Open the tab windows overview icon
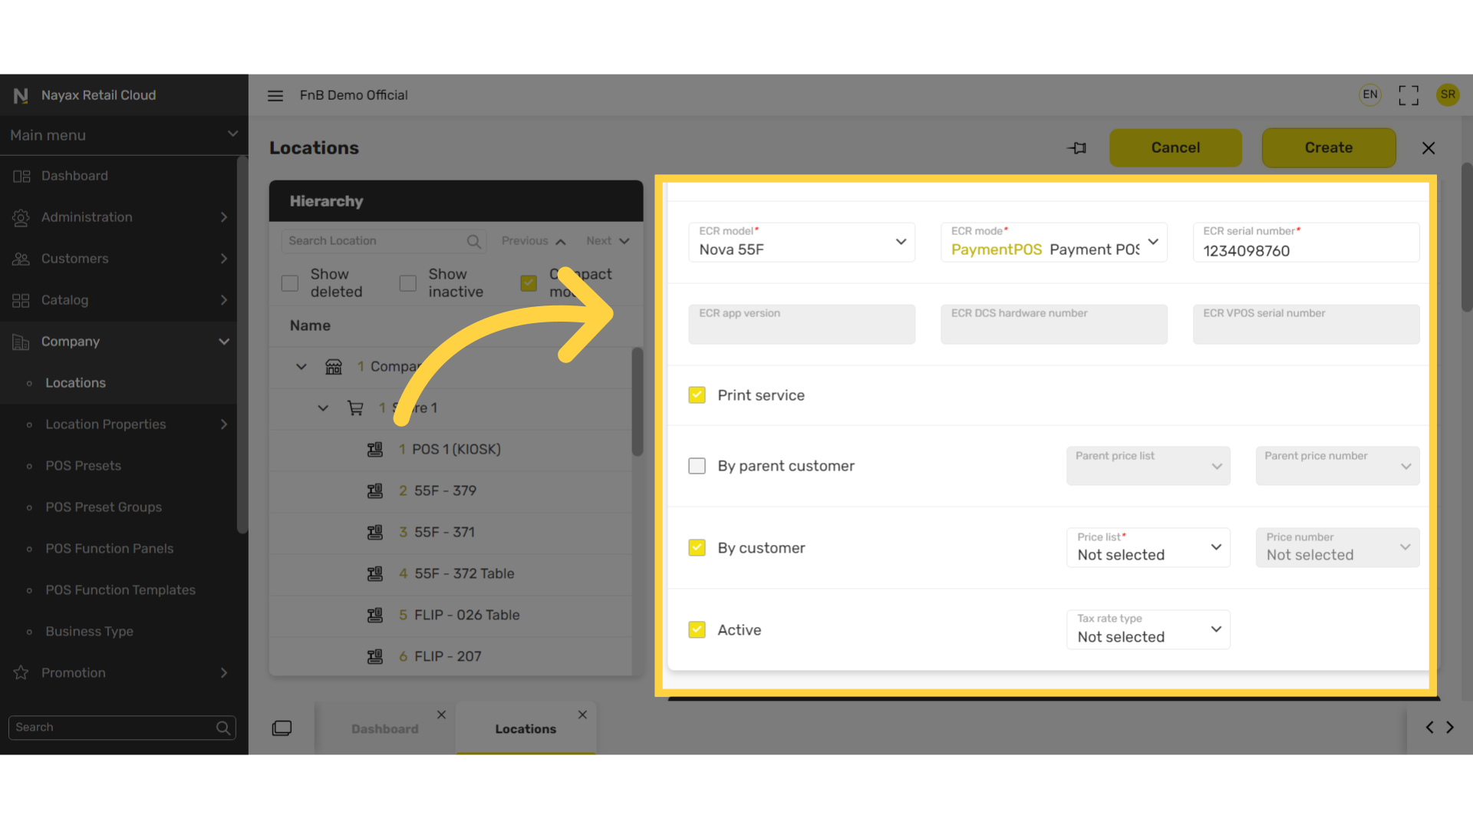This screenshot has height=829, width=1473. coord(282,728)
